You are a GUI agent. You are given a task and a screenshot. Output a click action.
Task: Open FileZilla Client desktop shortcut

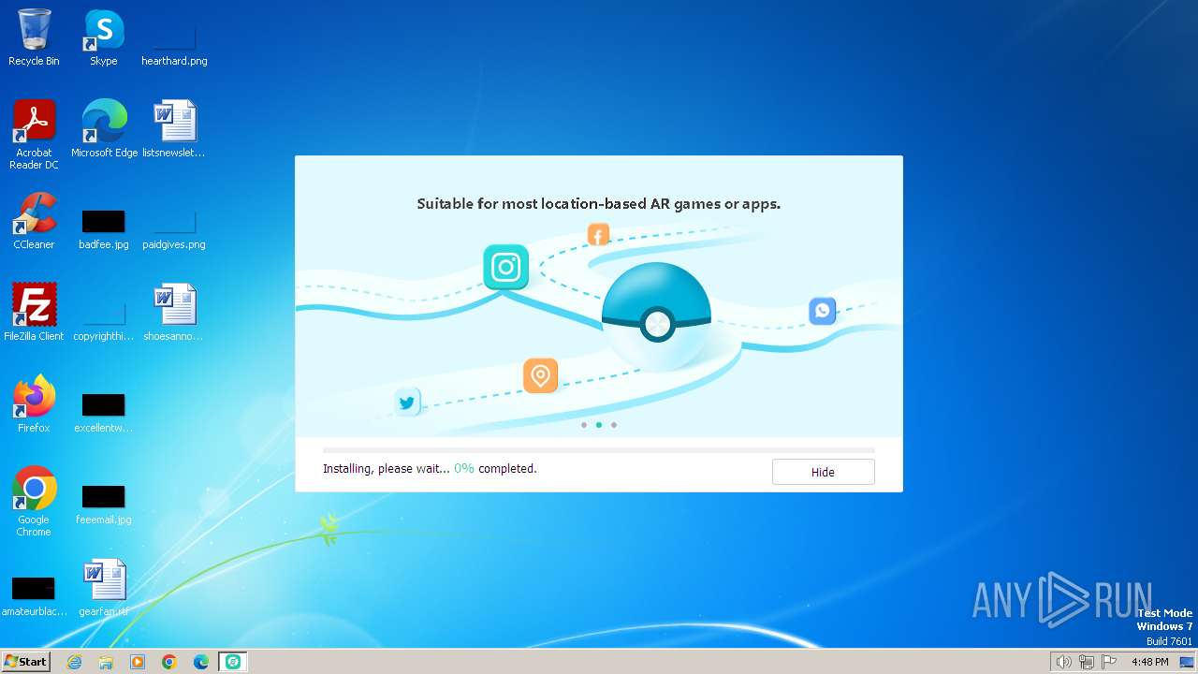(x=34, y=313)
